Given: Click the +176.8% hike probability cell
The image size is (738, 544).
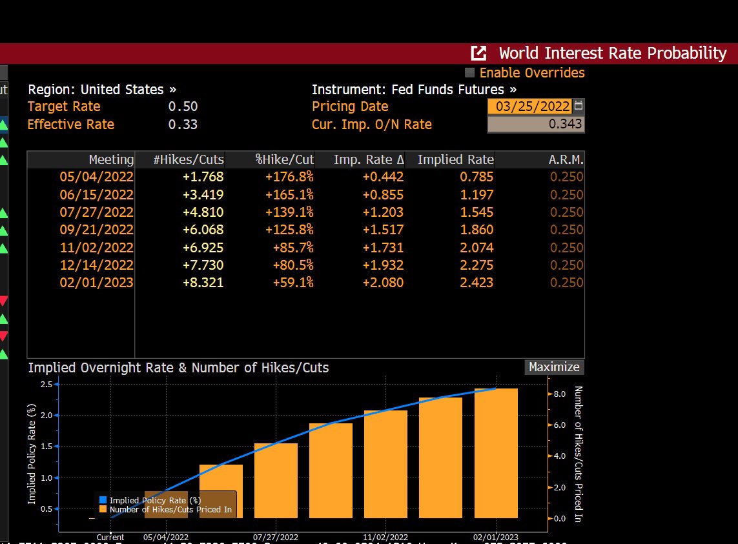Looking at the screenshot, I should pos(289,177).
